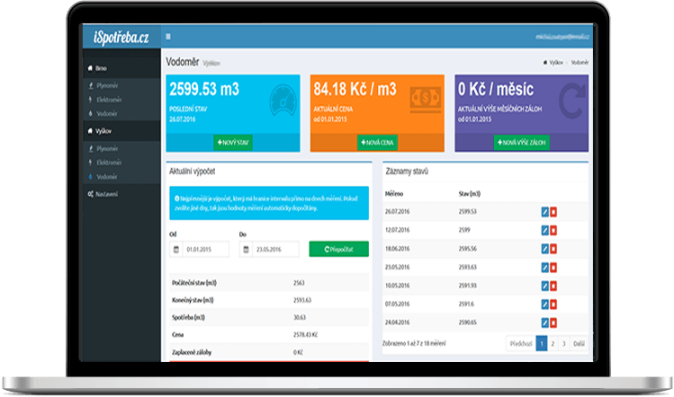Expand the Vyškov sidebar section

103,130
